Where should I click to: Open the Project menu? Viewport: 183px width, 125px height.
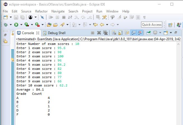87,11
